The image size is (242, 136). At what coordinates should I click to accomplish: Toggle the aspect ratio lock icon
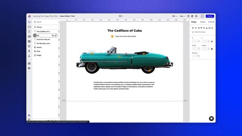pos(212,49)
